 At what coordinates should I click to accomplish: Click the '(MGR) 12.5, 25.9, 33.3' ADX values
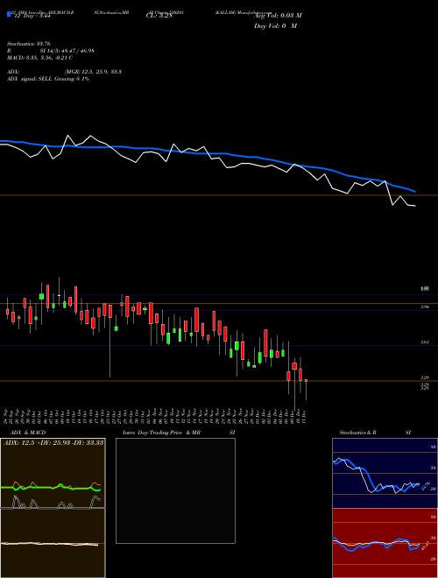(93, 72)
